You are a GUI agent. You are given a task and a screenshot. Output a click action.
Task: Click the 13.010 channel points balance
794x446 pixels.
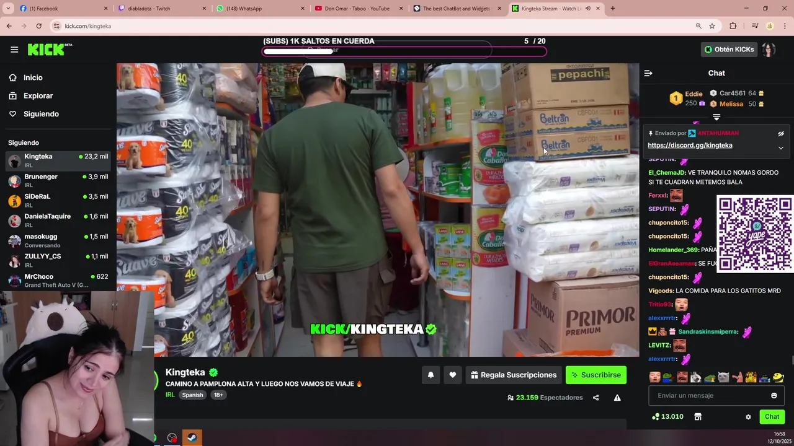(667, 417)
